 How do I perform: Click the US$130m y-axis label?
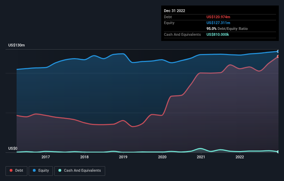pos(17,45)
